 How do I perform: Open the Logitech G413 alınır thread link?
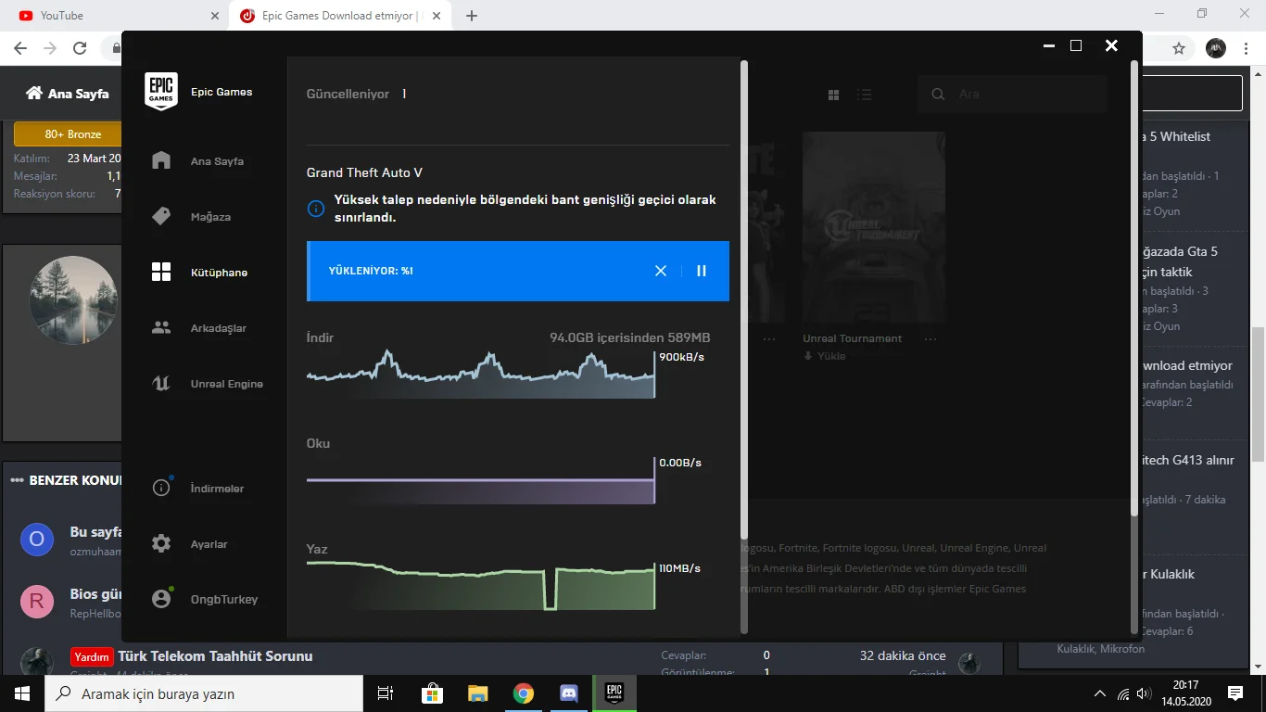pos(1188,460)
